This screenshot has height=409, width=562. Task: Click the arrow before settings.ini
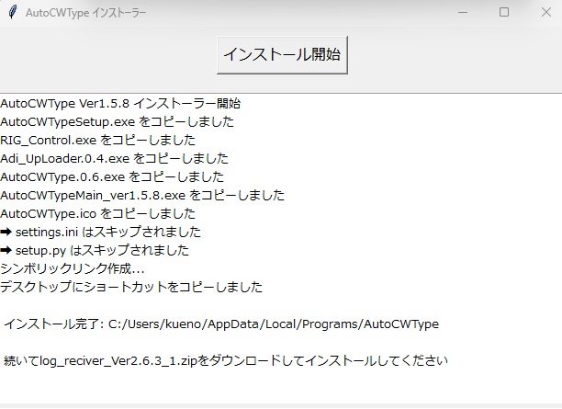coord(6,232)
